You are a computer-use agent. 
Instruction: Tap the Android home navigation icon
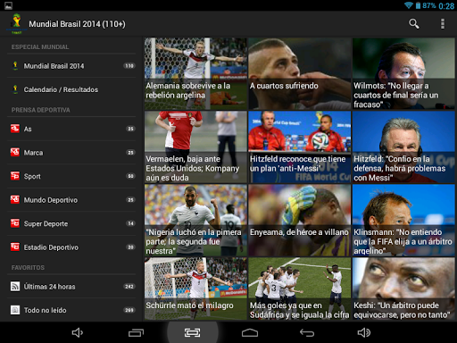tap(250, 332)
